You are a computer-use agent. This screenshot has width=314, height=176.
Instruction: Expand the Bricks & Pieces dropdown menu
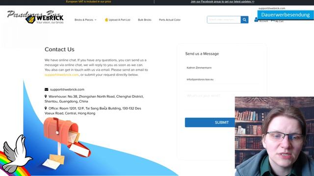tap(85, 20)
